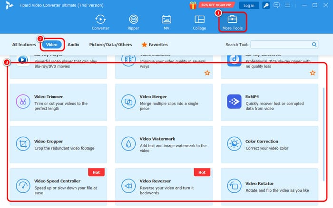Open the Video Rotator tool card

[x=270, y=187]
